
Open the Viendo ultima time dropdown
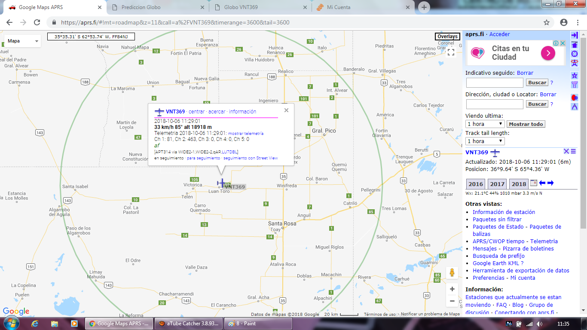click(x=485, y=124)
